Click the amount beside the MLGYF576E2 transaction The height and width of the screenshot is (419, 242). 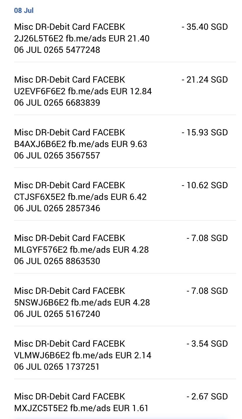coord(207,238)
